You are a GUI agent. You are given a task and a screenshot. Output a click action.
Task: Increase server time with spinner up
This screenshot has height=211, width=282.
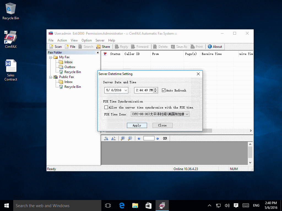coord(155,89)
